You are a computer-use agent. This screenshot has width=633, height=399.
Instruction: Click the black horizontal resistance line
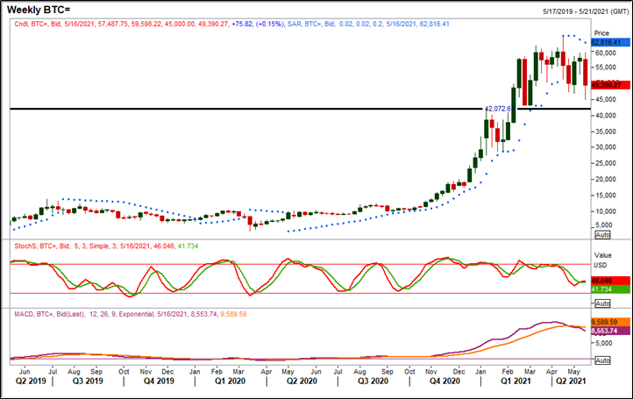point(300,109)
